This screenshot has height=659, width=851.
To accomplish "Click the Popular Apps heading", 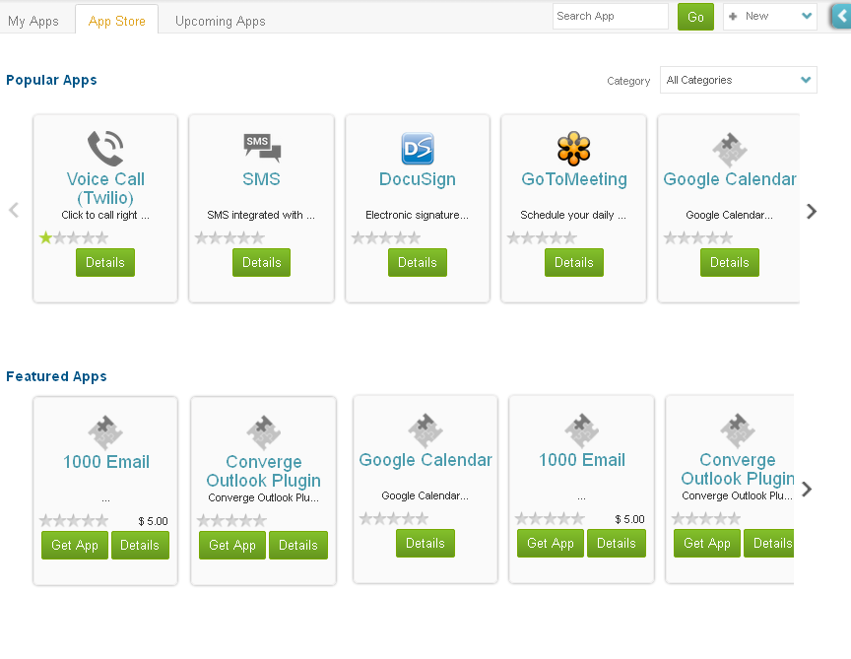I will [x=51, y=81].
